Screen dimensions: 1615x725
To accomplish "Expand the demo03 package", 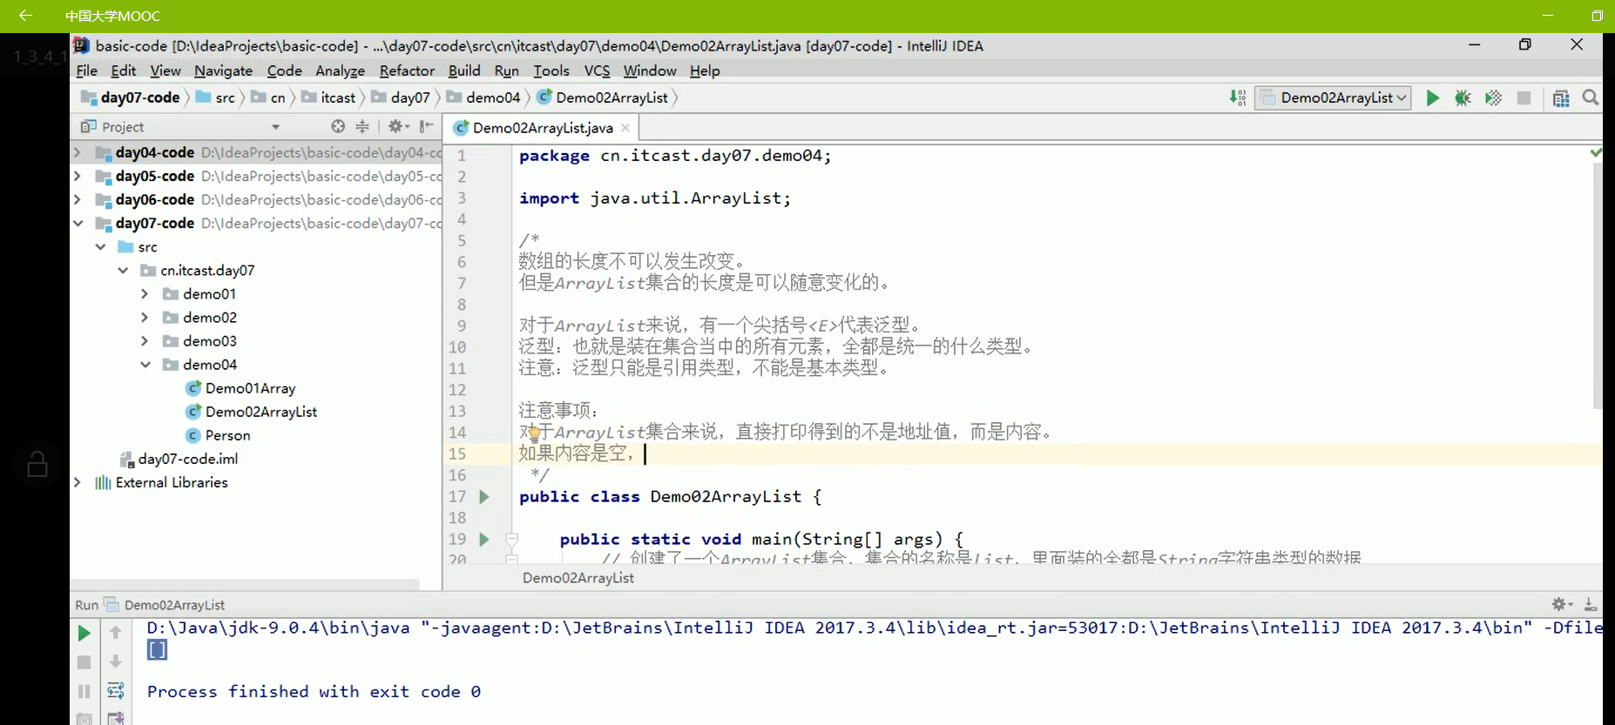I will point(145,341).
